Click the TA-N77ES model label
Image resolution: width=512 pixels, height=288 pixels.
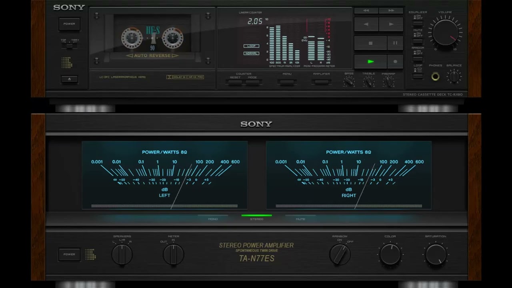click(x=256, y=258)
